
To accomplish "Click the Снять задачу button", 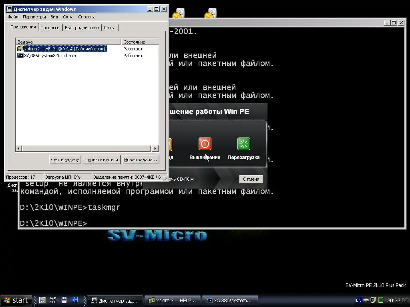I will point(65,159).
